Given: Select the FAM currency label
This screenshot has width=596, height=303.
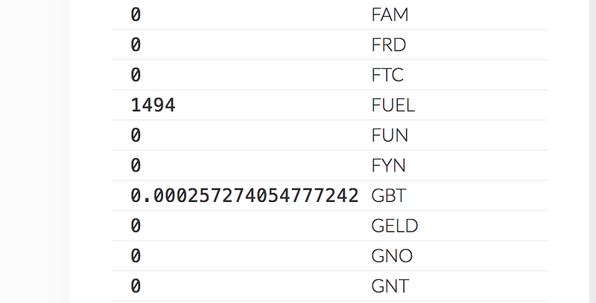Looking at the screenshot, I should point(390,15).
